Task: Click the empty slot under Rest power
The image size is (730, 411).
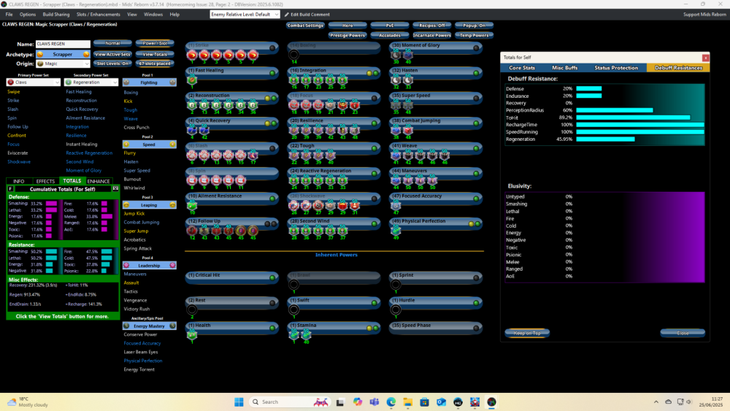Action: coord(192,309)
